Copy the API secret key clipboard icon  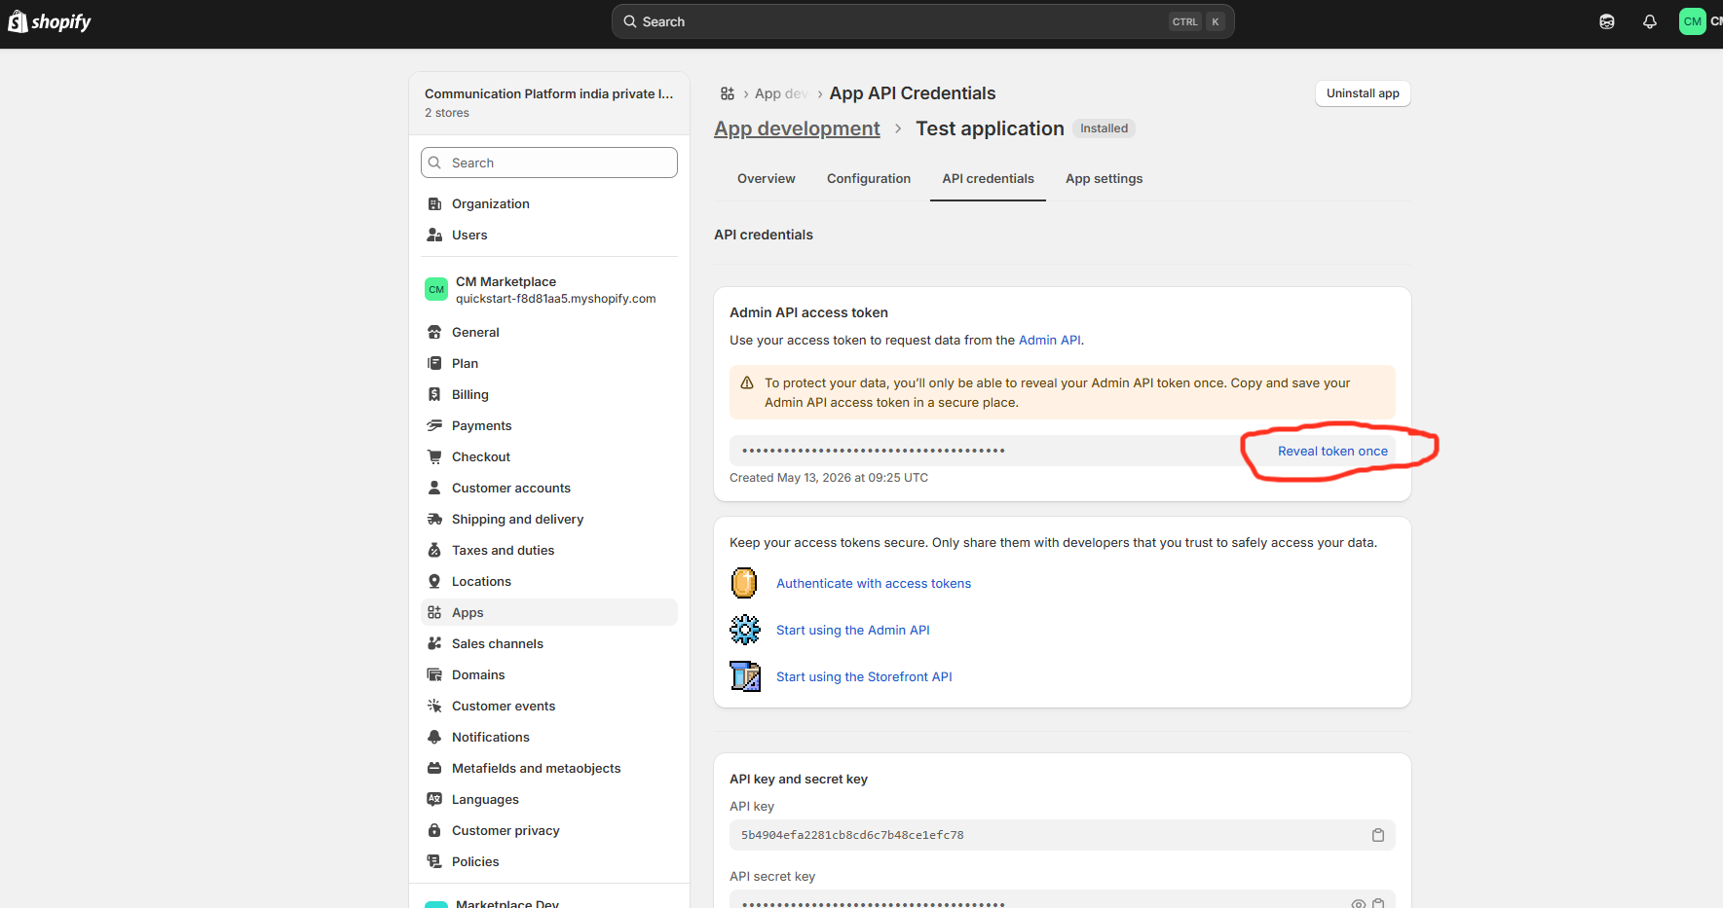coord(1378,904)
